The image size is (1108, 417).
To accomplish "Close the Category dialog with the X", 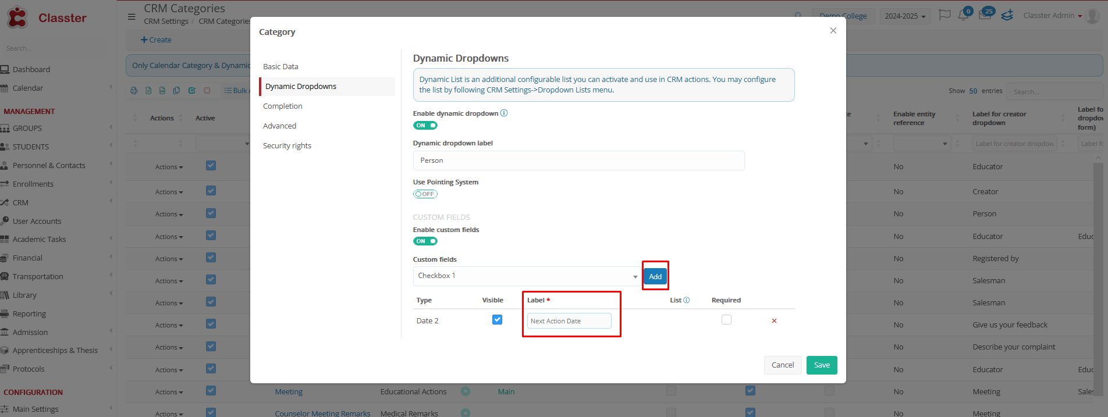I will pyautogui.click(x=833, y=31).
